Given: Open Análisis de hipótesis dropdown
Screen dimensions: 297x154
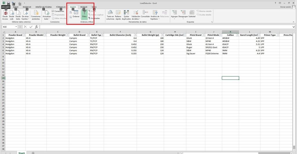Looking at the screenshot, I should (x=155, y=15).
